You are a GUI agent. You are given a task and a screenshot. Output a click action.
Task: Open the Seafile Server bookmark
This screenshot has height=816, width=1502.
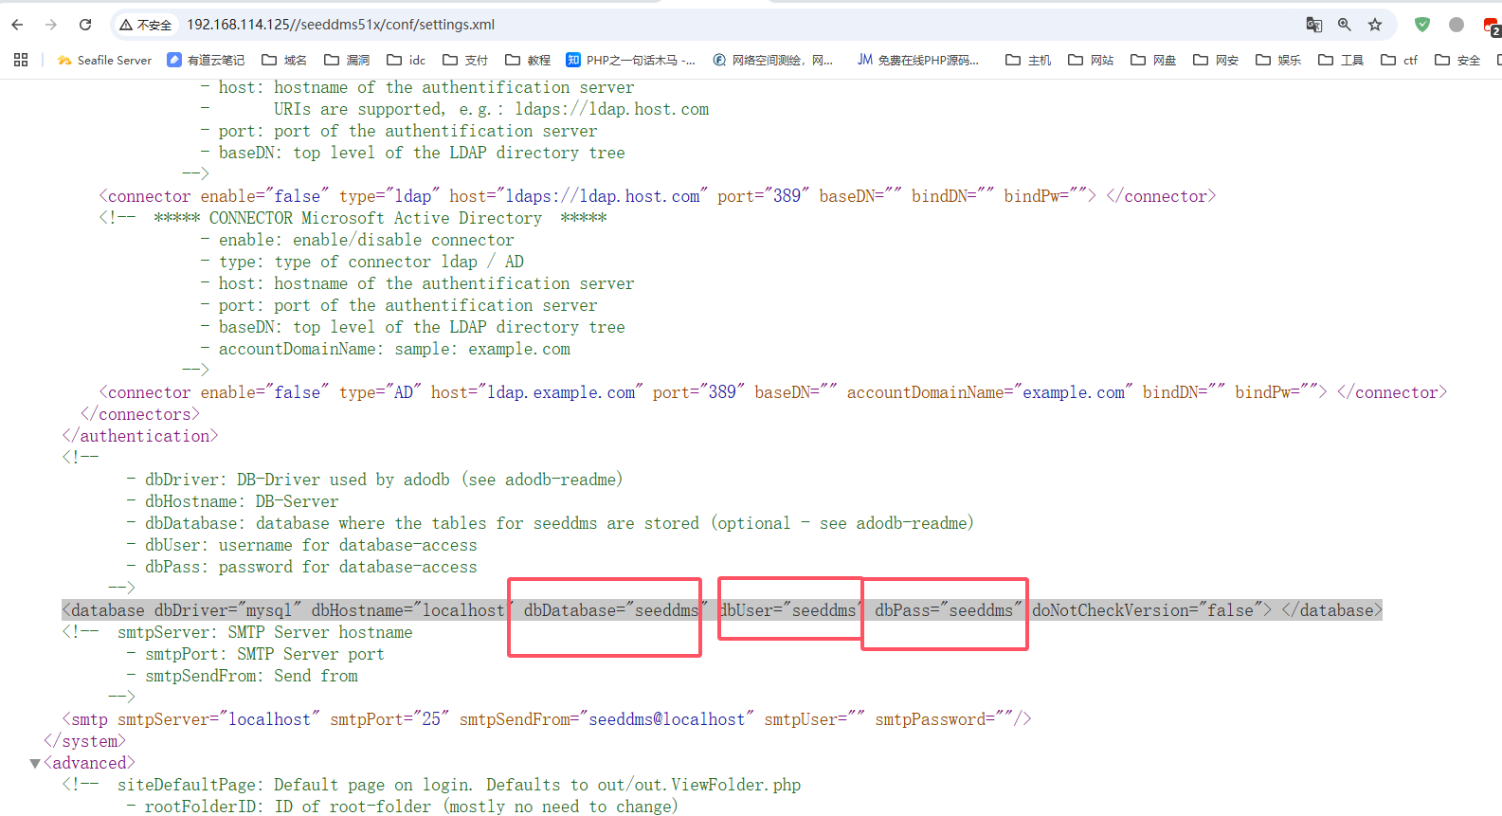[104, 60]
